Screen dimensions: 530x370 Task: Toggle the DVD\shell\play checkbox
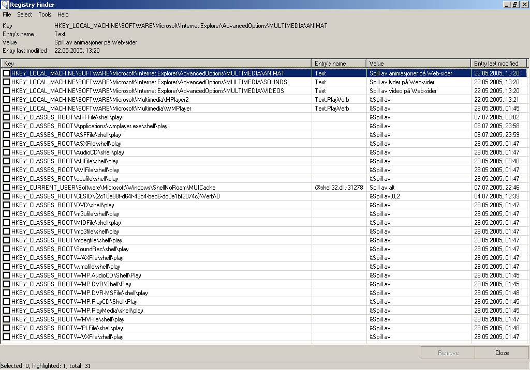6,205
